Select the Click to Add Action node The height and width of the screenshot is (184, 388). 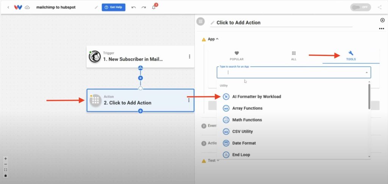point(140,101)
